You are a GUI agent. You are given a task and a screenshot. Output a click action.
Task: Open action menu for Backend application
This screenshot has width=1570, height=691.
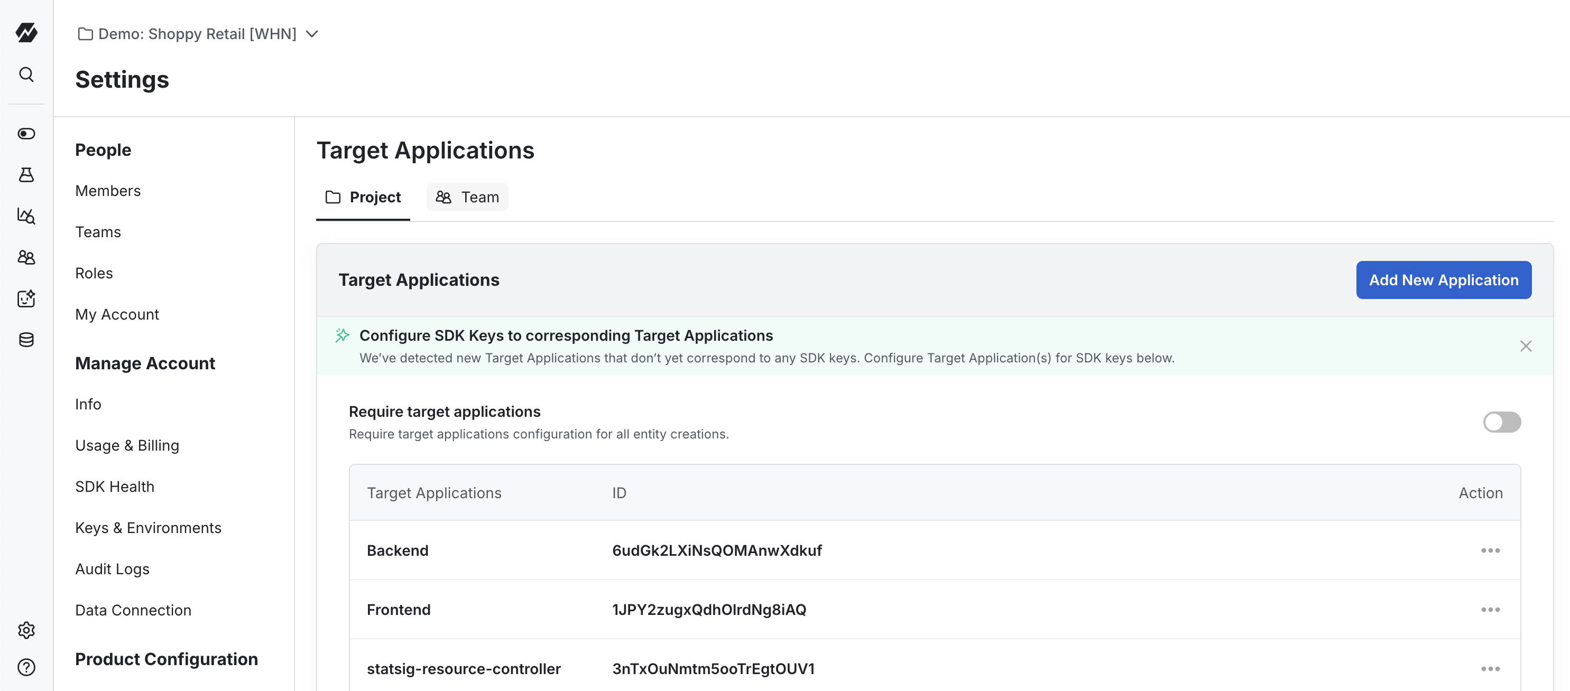point(1490,550)
